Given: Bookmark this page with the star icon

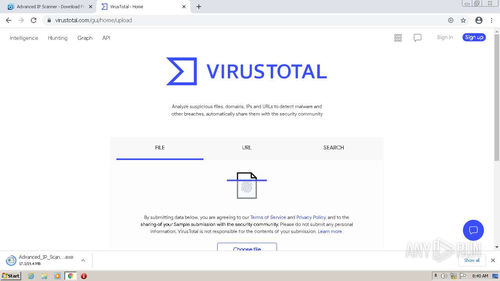Looking at the screenshot, I should [x=463, y=20].
